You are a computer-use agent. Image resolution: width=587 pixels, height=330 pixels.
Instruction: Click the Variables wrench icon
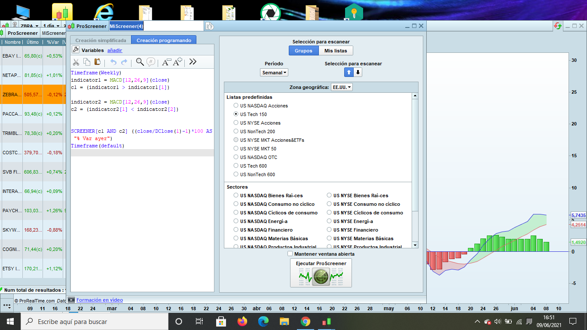pos(76,50)
